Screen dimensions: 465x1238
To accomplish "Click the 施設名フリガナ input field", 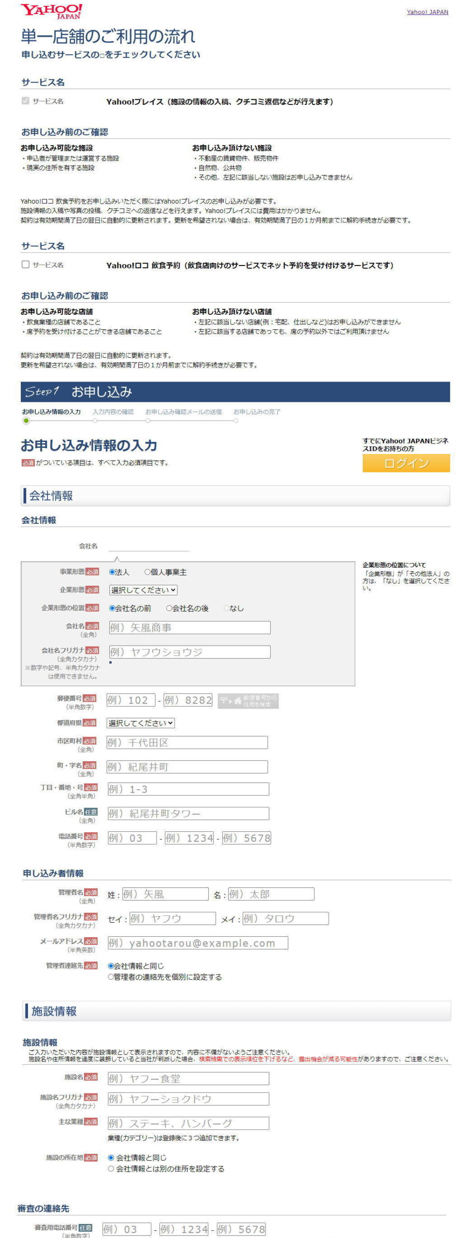I will pyautogui.click(x=188, y=1099).
